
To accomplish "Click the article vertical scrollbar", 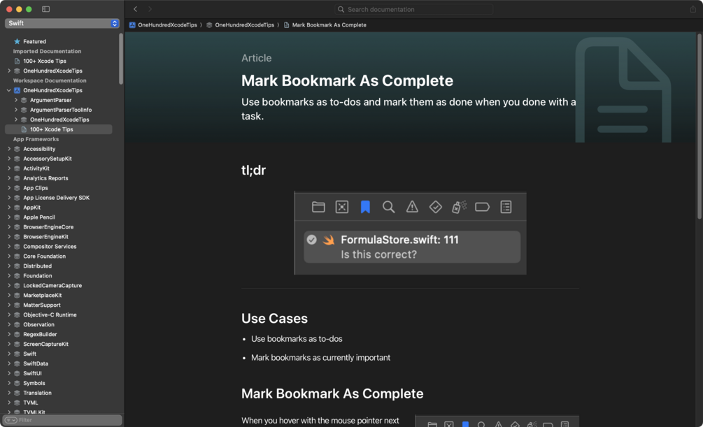I will [x=699, y=126].
